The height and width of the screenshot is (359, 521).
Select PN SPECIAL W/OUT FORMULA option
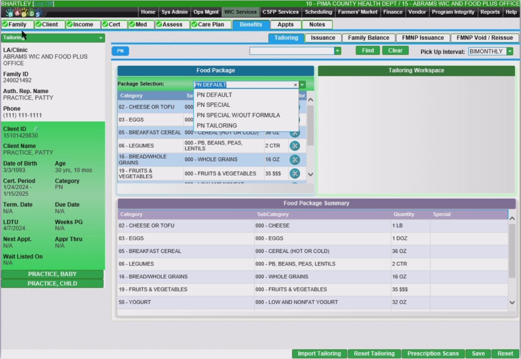238,115
